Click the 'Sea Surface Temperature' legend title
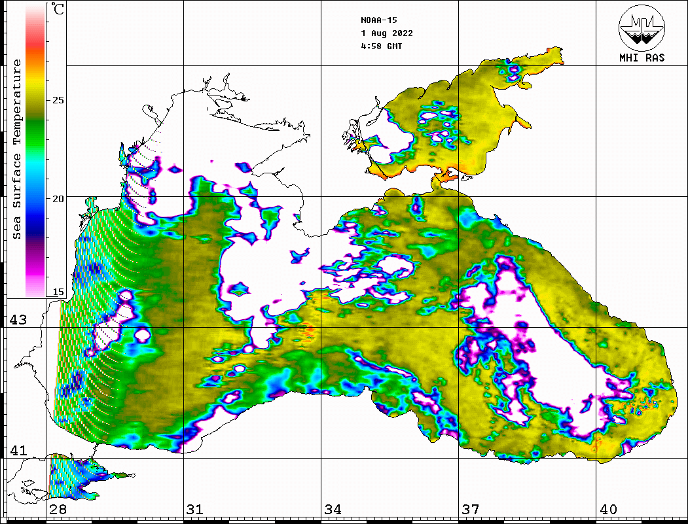Viewport: 688px width, 524px height. click(16, 149)
